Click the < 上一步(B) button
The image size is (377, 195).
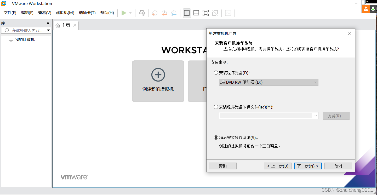click(x=278, y=166)
